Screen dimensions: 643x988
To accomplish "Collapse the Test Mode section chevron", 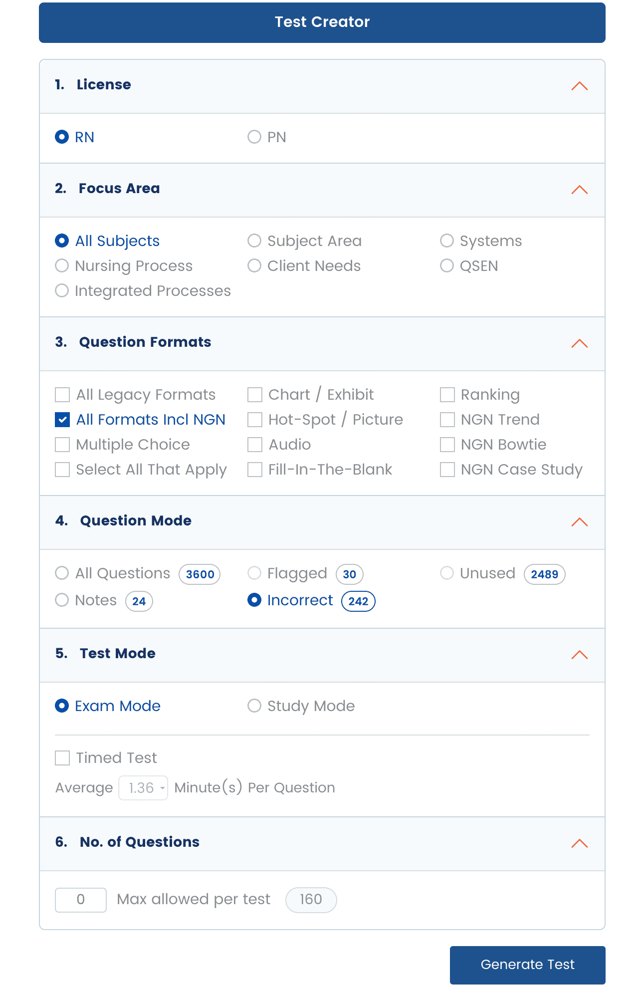I will (579, 655).
